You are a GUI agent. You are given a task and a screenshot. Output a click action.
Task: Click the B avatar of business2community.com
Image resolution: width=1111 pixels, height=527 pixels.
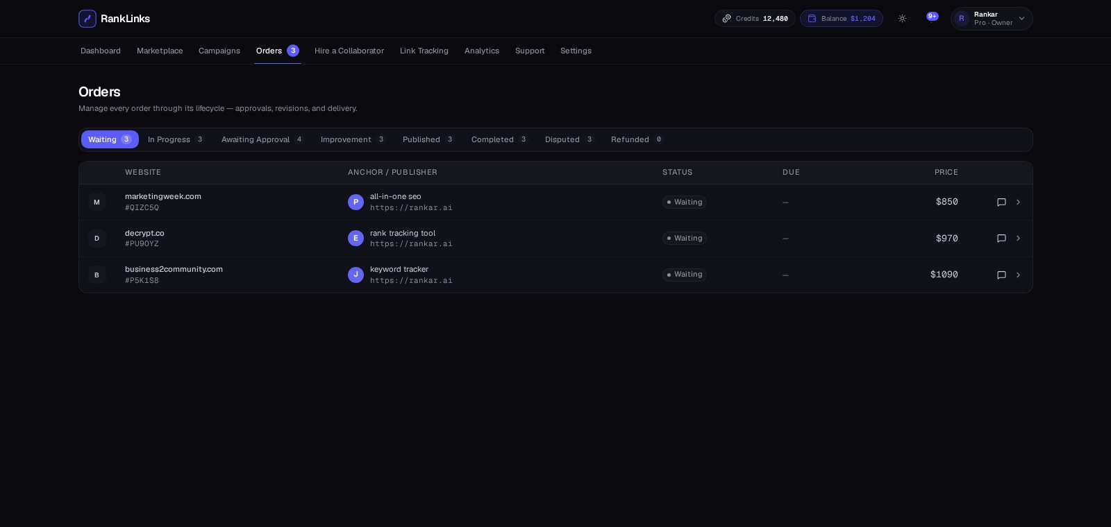pos(97,275)
